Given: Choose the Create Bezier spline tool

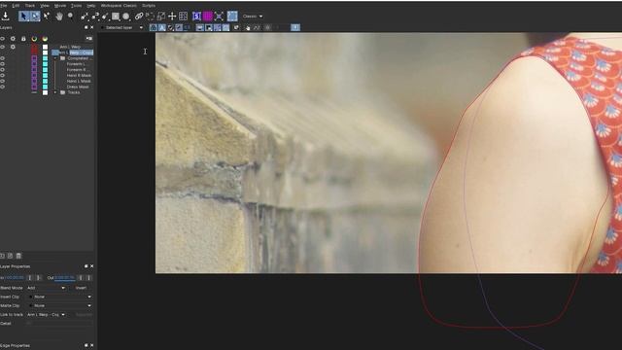Looking at the screenshot, I should click(x=105, y=17).
